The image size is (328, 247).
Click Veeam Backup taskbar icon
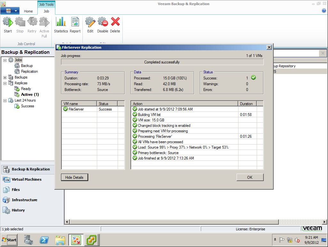pyautogui.click(x=76, y=240)
